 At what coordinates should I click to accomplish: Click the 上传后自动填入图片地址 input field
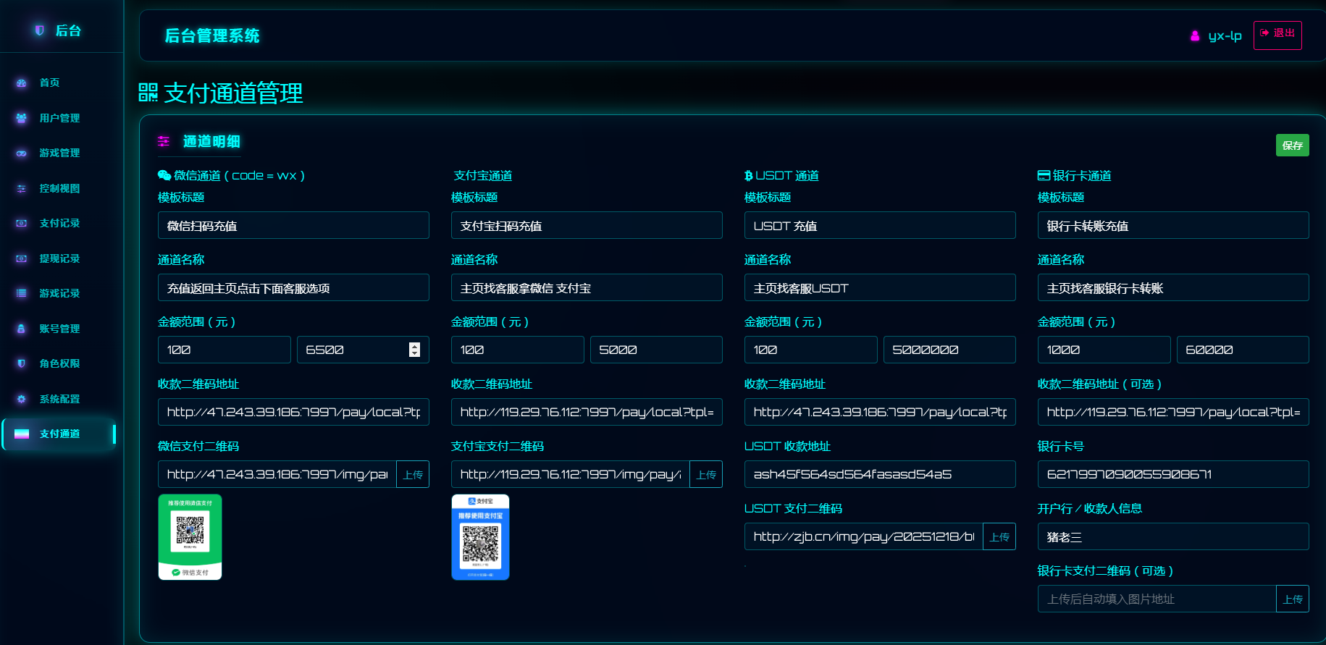coord(1157,599)
